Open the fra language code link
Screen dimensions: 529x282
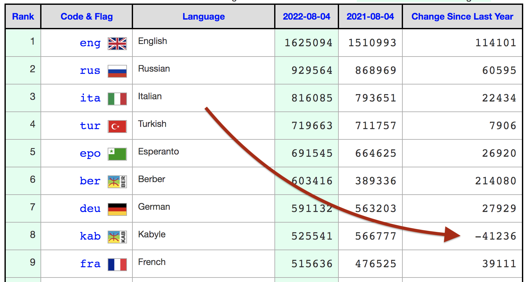pyautogui.click(x=90, y=264)
